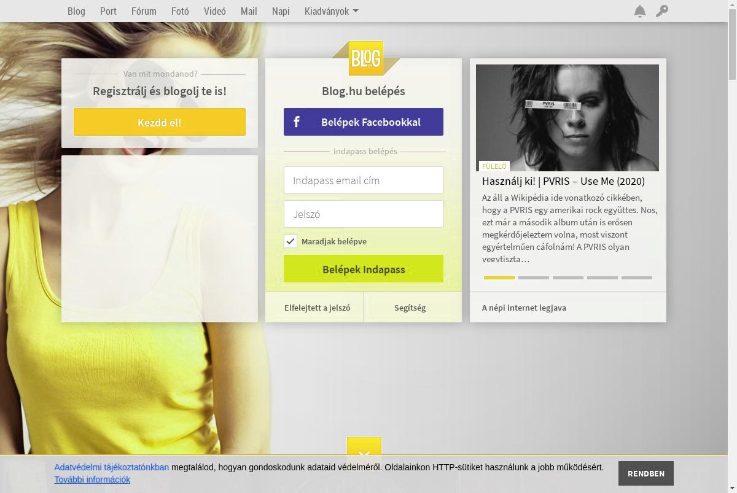Click Belépek Facebookkal button

pos(364,122)
